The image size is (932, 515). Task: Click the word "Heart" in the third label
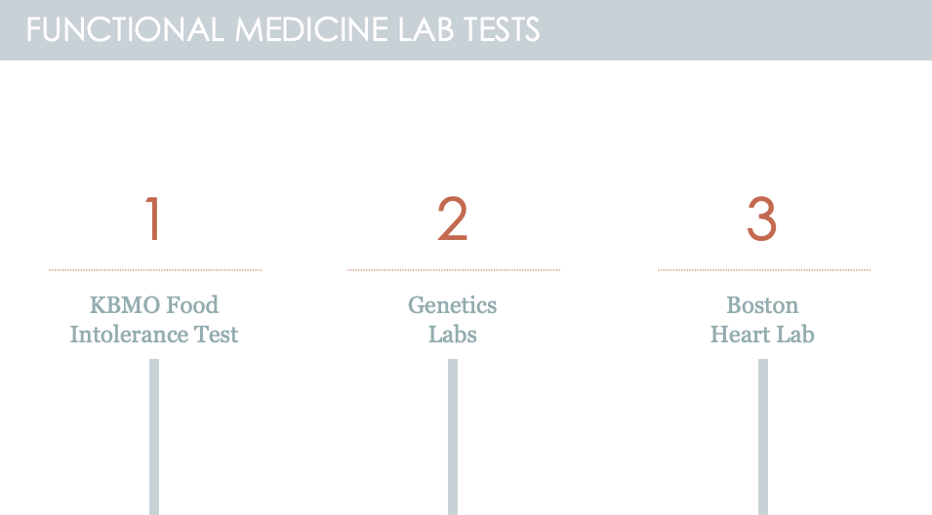coord(738,335)
